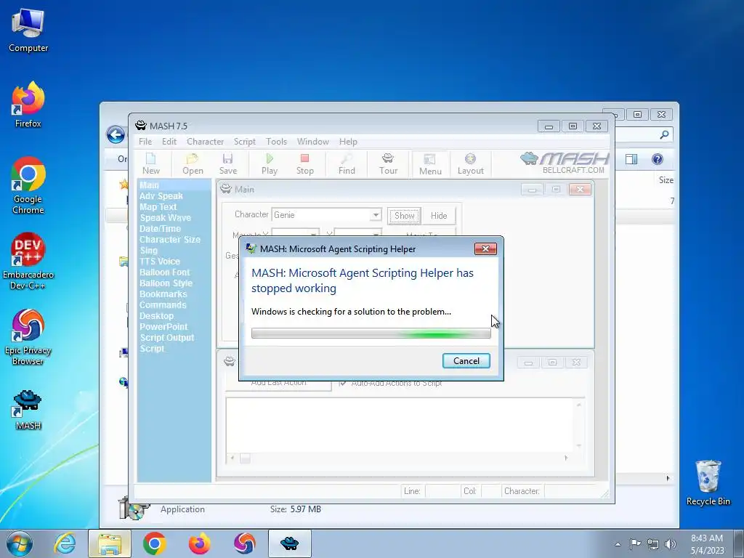Cancel the stopped working dialog
The height and width of the screenshot is (558, 744).
click(x=466, y=360)
